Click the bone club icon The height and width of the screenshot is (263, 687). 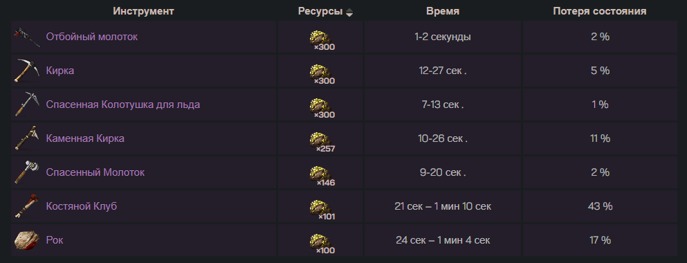tap(28, 206)
